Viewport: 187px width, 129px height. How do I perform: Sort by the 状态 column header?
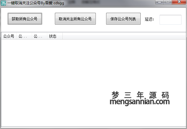tap(55, 36)
